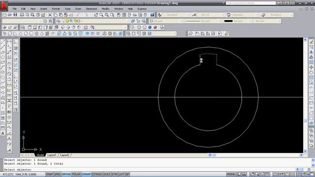Toggle DUCS in status bar
The height and width of the screenshot is (177, 315).
[107, 174]
